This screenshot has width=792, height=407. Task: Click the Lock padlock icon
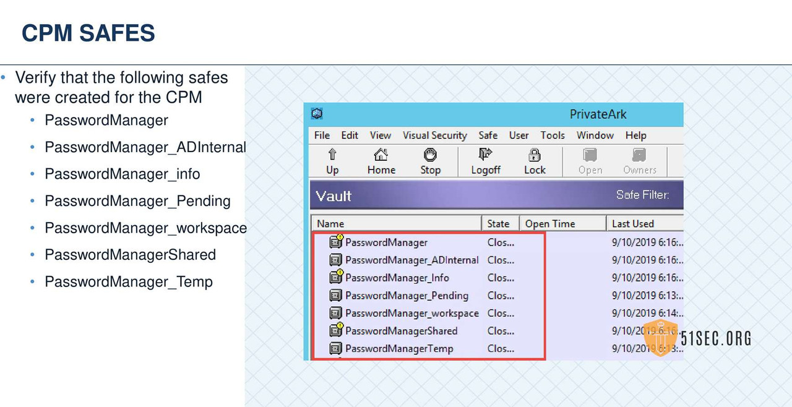[x=534, y=155]
